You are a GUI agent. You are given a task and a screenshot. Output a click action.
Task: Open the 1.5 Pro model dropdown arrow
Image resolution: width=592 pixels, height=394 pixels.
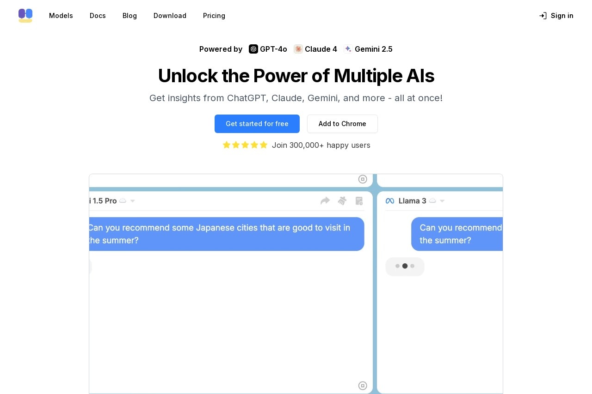(132, 201)
